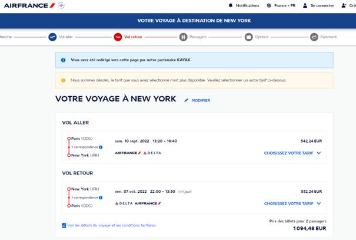Click info icon beside return correspondance
The image size is (356, 240).
[101, 198]
